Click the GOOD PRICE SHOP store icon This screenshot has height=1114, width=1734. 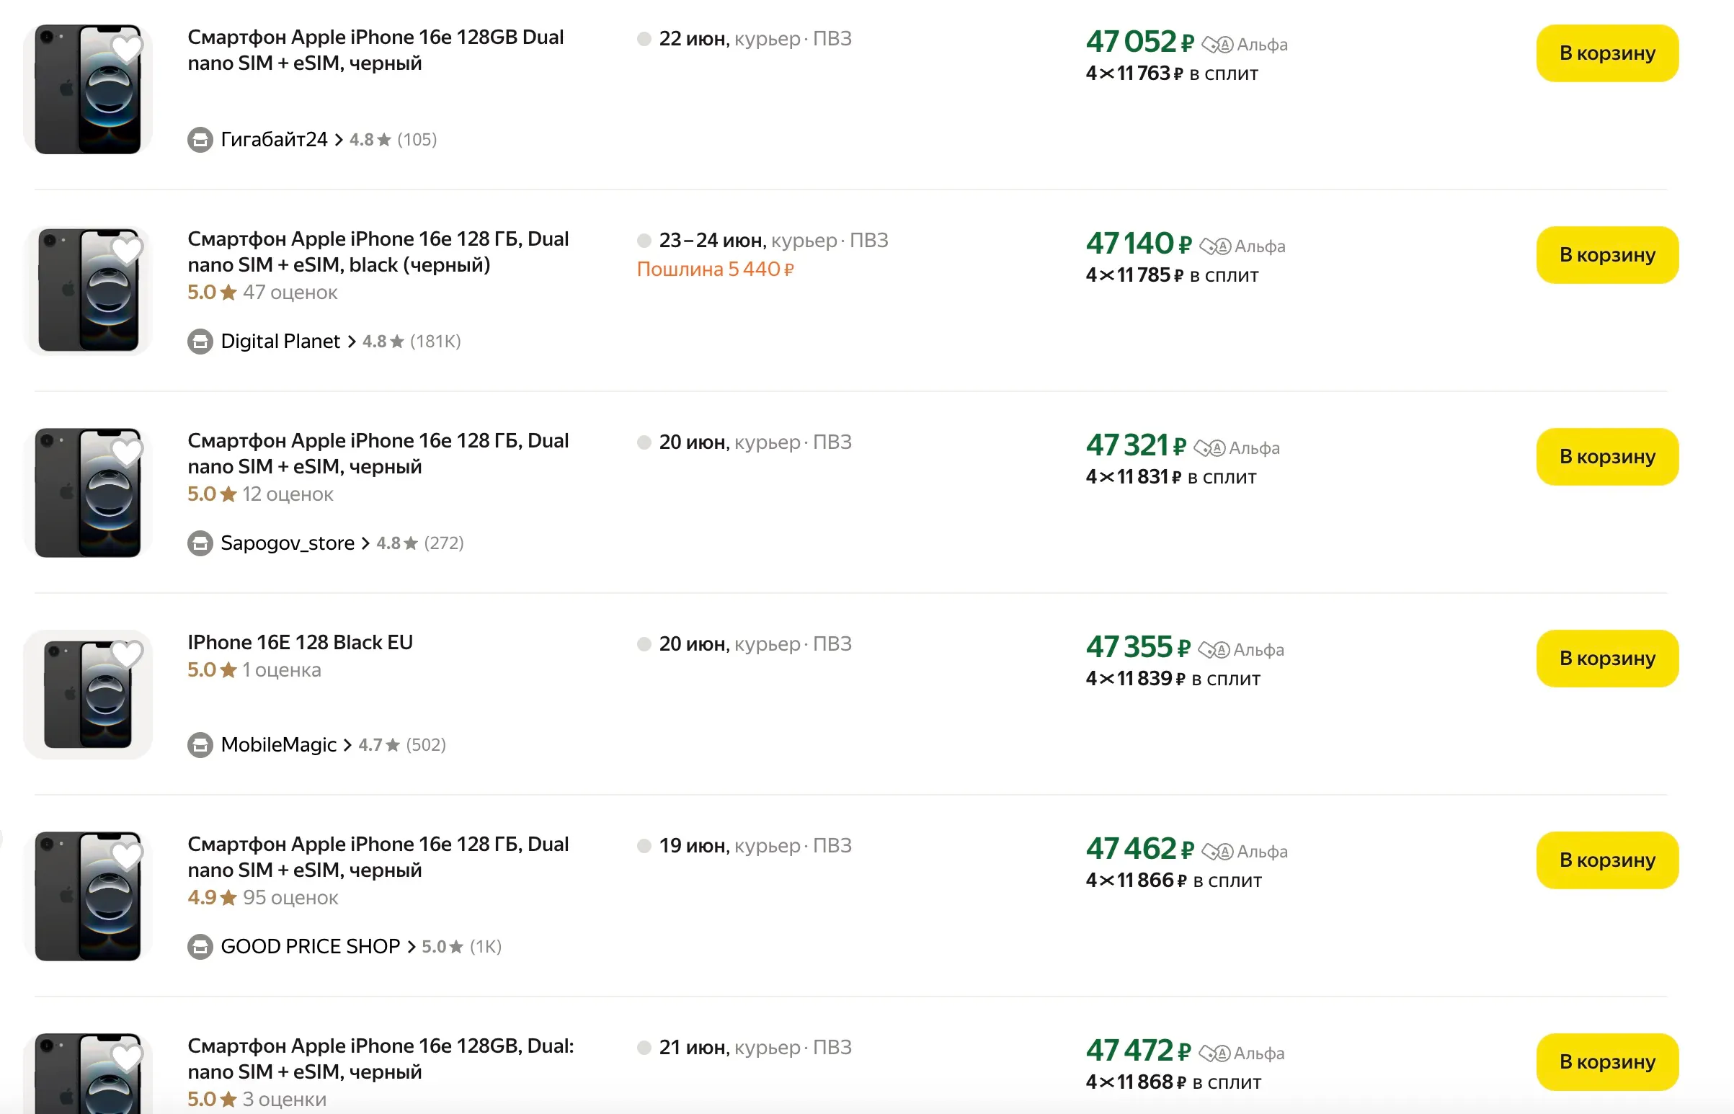(x=200, y=947)
